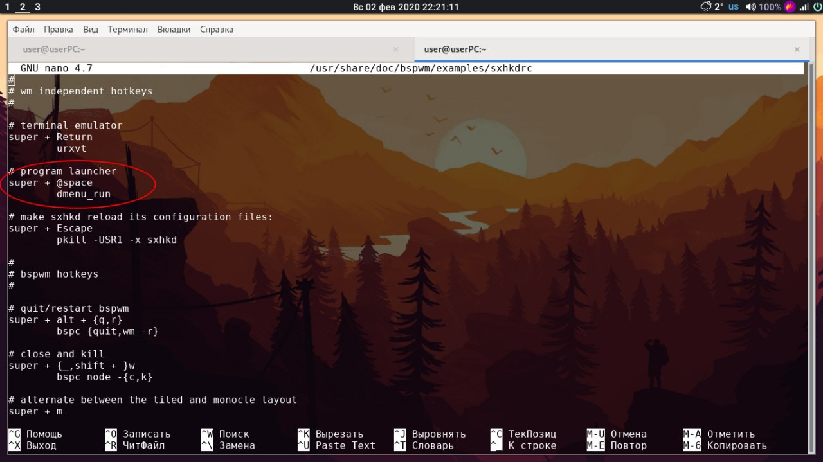Open the Вид menu
Screen dimensions: 823x462
(91, 30)
